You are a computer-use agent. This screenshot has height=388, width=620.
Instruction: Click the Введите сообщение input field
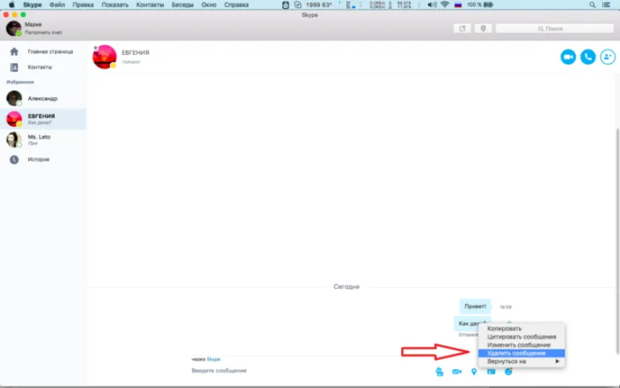(308, 370)
